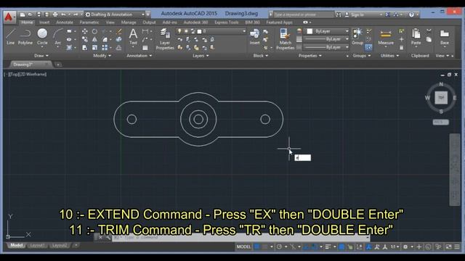Image resolution: width=465 pixels, height=261 pixels.
Task: Open Layer Properties manager
Action: pyautogui.click(x=165, y=39)
